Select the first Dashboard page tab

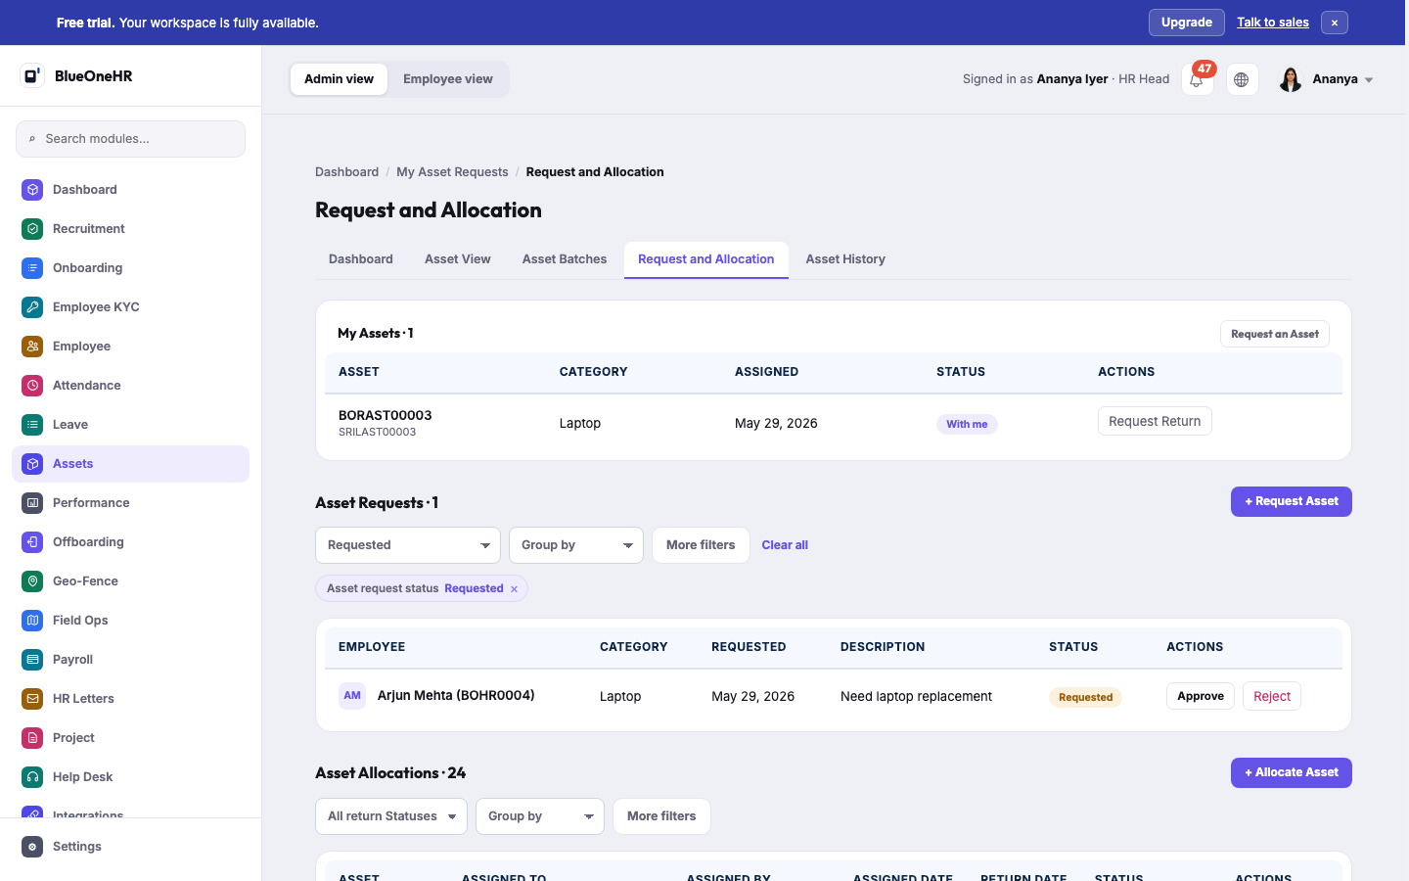coord(361,259)
